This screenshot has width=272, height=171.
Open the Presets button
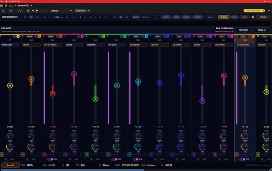pyautogui.click(x=263, y=17)
